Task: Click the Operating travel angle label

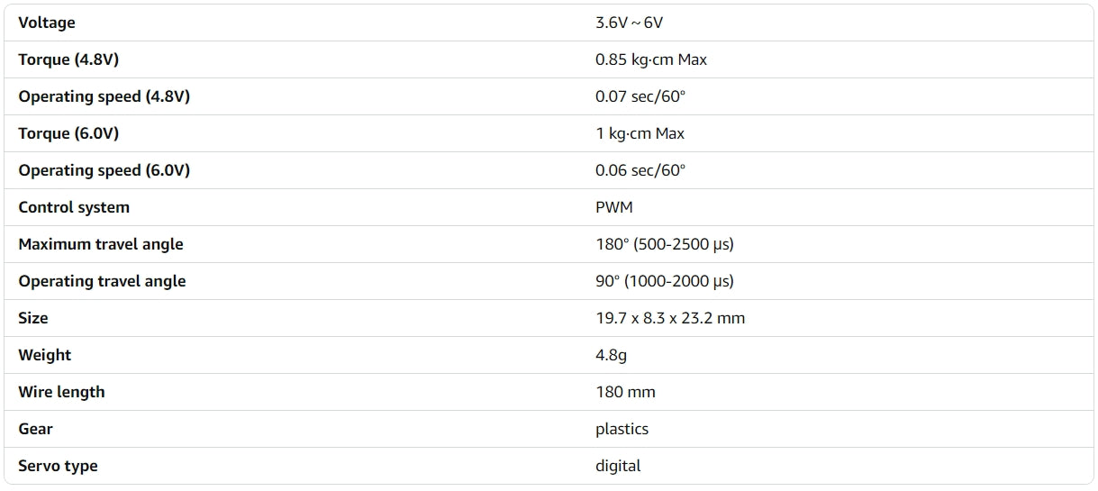Action: [x=102, y=281]
